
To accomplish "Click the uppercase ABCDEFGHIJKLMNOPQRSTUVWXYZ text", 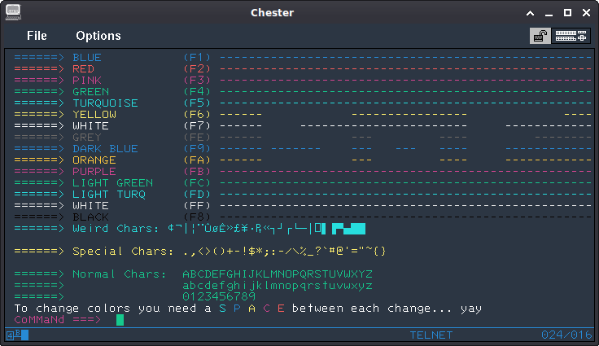I will (278, 274).
